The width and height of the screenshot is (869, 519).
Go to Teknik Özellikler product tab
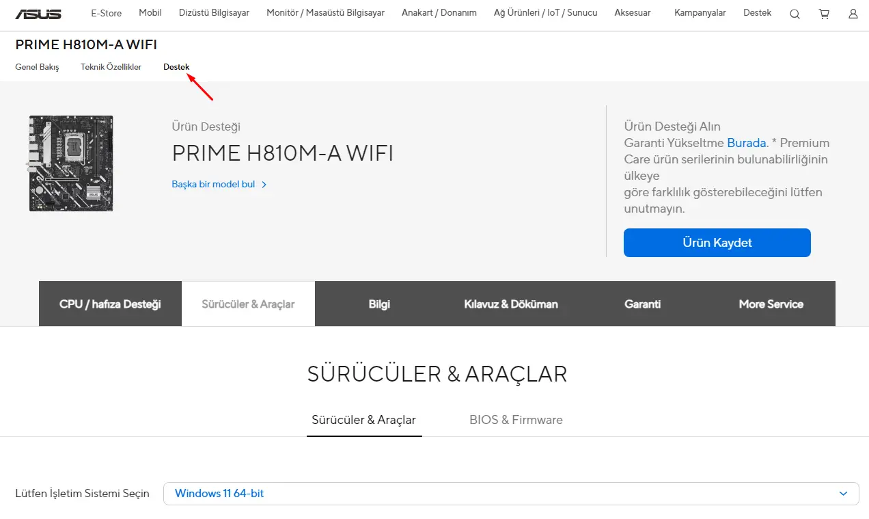click(111, 67)
